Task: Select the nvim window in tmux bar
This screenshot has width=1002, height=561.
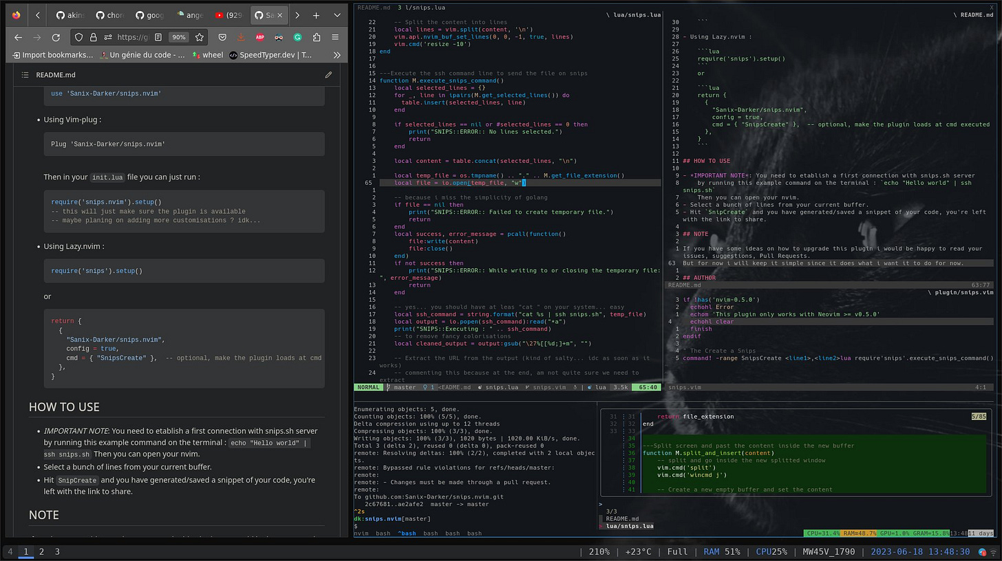Action: pyautogui.click(x=361, y=533)
